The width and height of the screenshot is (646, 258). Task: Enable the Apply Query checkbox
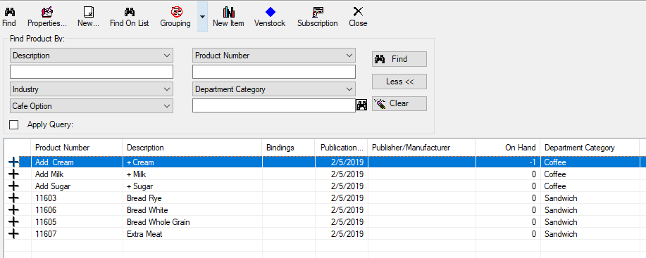point(13,124)
